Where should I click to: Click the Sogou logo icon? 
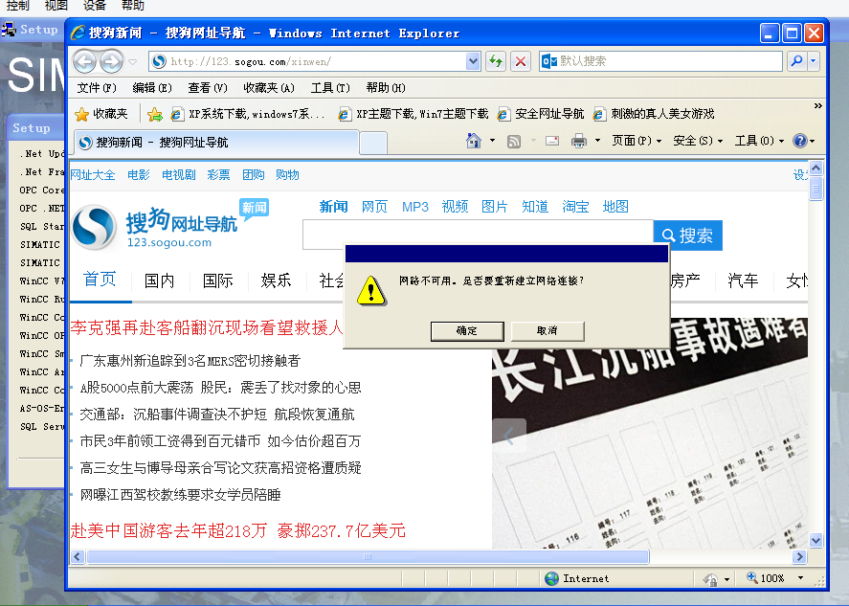94,228
